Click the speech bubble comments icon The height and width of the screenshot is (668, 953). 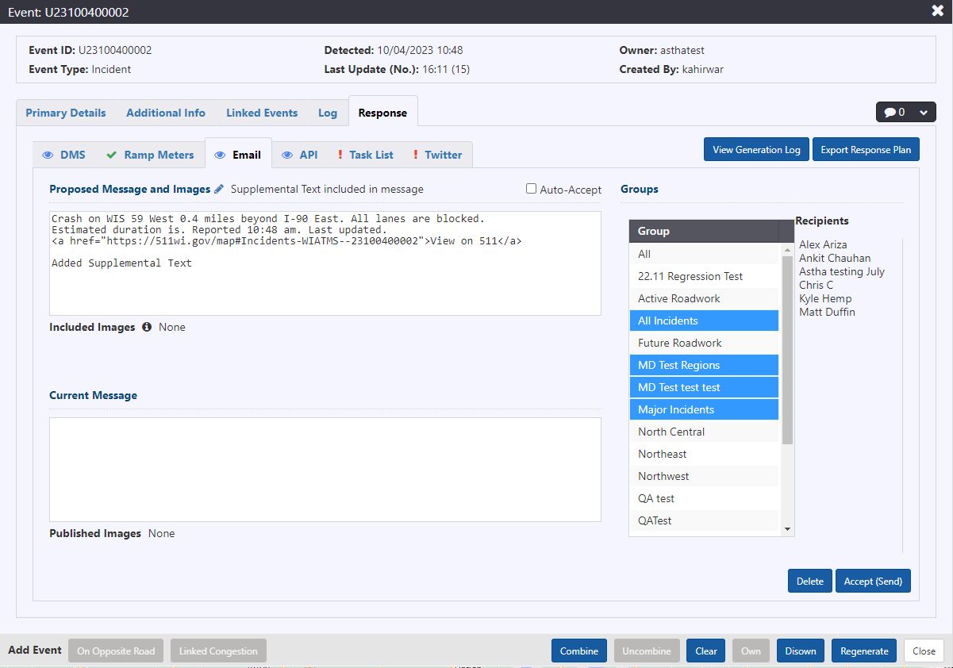coord(890,113)
